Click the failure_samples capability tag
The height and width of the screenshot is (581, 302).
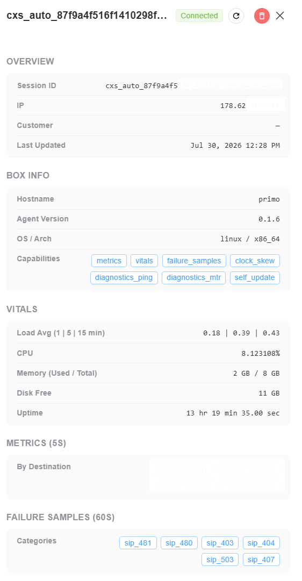(x=194, y=261)
